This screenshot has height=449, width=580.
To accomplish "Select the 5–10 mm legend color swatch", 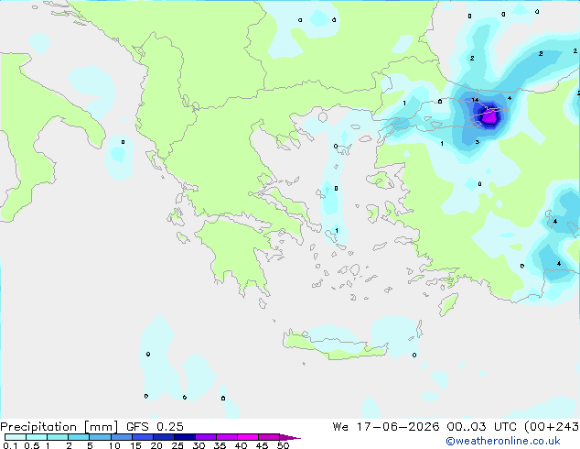I will coord(100,437).
